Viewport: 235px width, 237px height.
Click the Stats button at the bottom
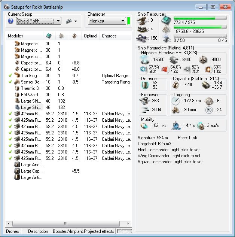[125, 231]
